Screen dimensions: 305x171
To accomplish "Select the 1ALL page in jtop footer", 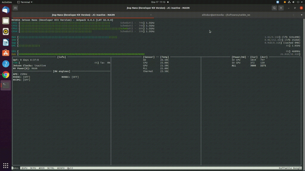I will [x=16, y=168].
